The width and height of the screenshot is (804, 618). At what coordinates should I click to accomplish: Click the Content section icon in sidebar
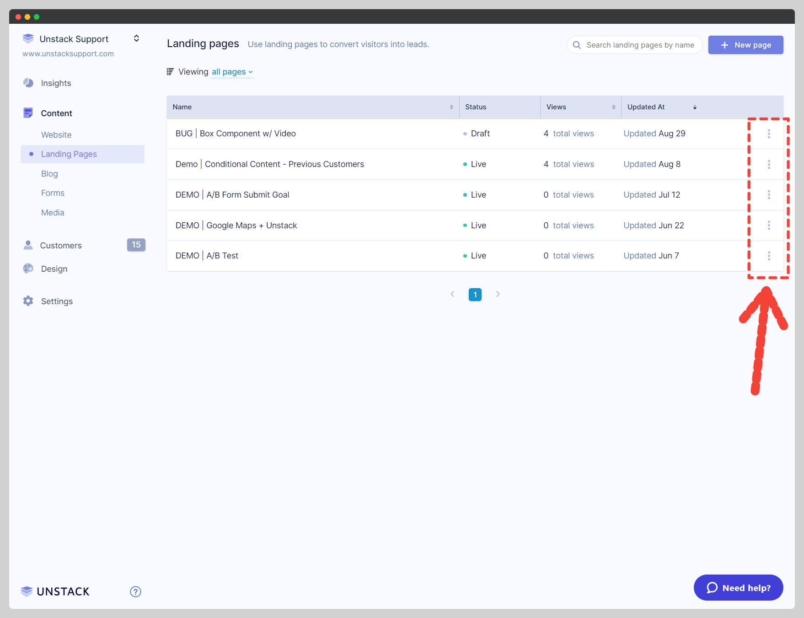28,113
